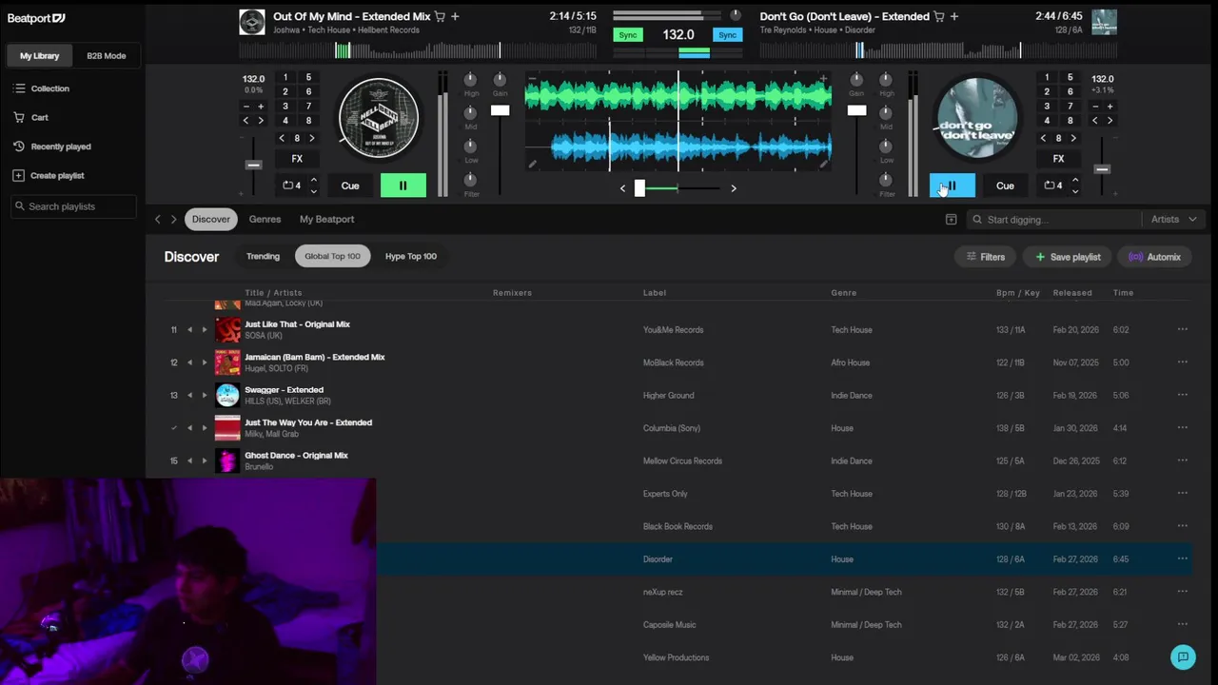Select the Hype Top 100 chart
This screenshot has width=1218, height=685.
point(411,257)
